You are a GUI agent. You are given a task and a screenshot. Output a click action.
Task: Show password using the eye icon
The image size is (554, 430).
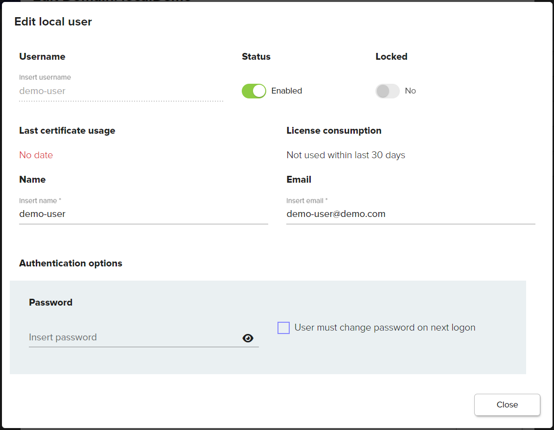pyautogui.click(x=248, y=338)
